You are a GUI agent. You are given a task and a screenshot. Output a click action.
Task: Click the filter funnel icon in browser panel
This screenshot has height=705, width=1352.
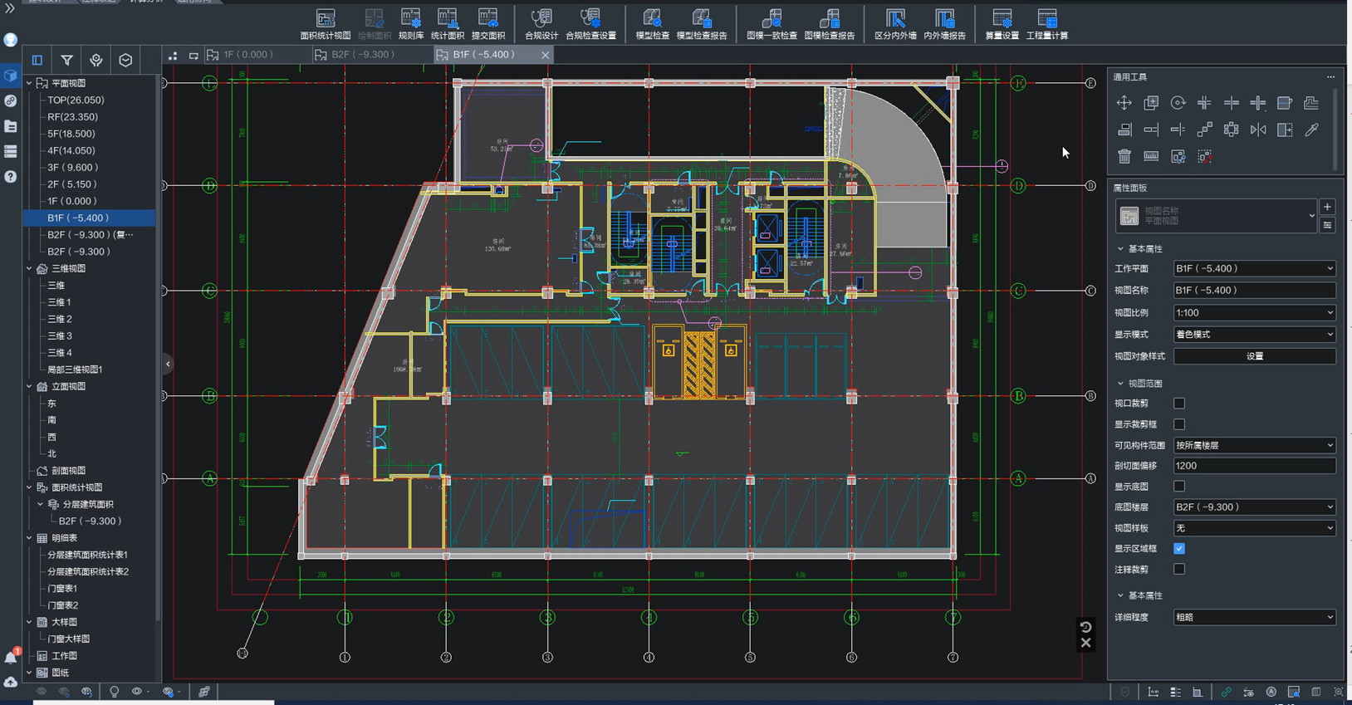pos(66,60)
